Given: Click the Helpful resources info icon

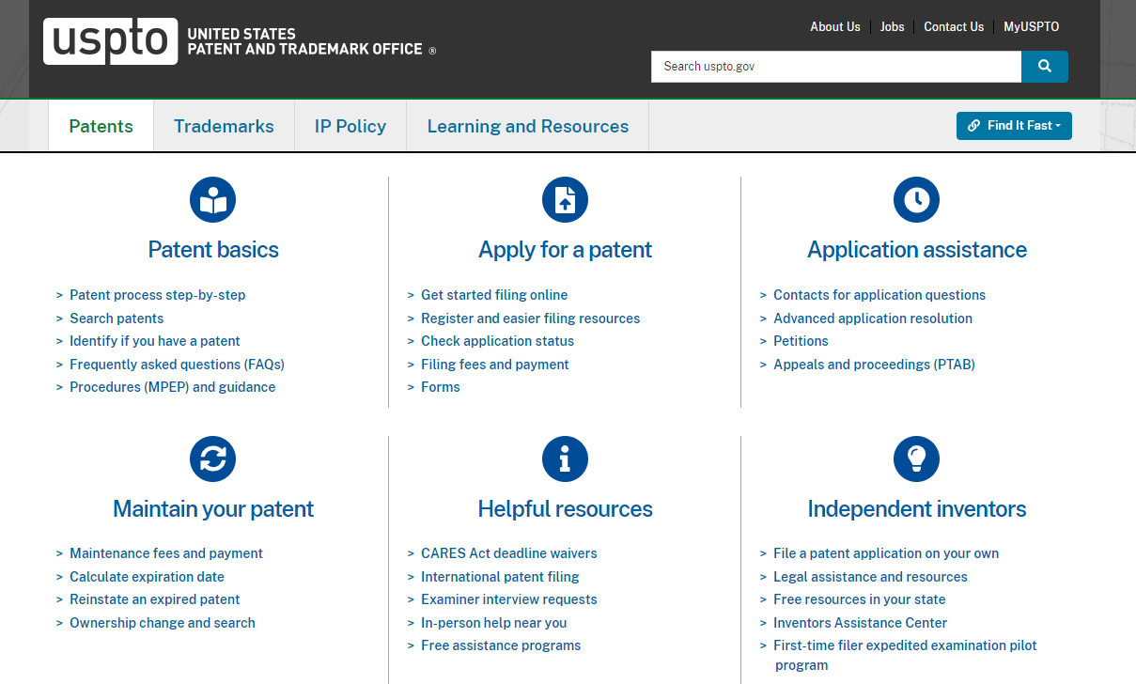Looking at the screenshot, I should pos(565,459).
